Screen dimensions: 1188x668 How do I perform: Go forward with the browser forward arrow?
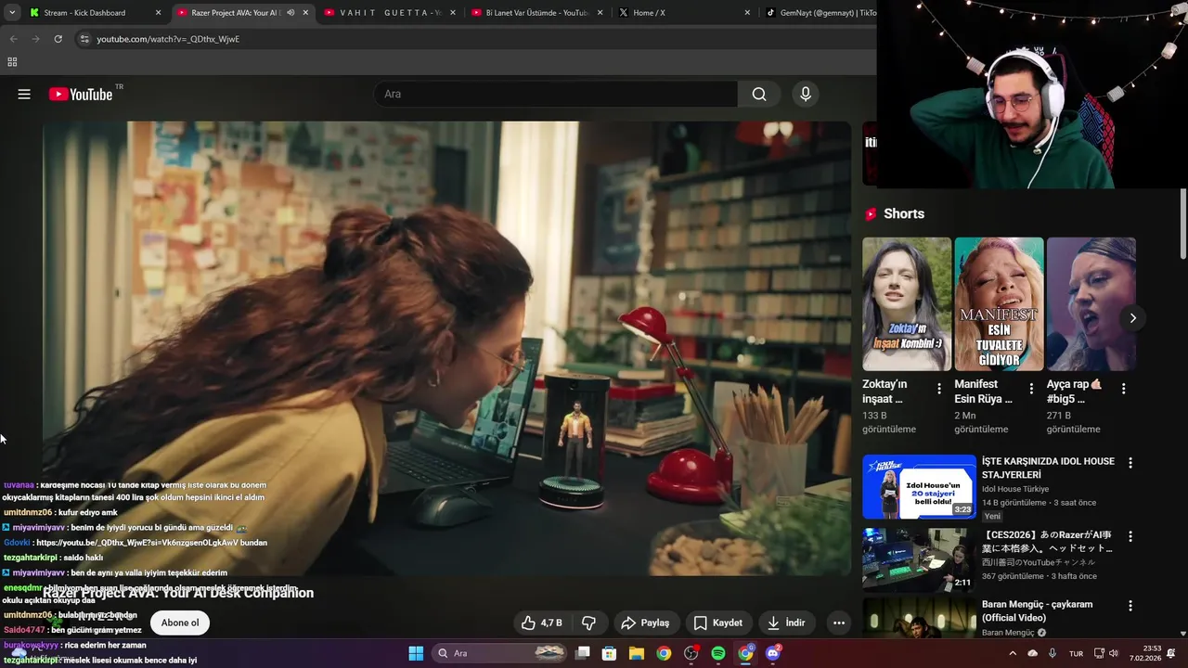(35, 39)
